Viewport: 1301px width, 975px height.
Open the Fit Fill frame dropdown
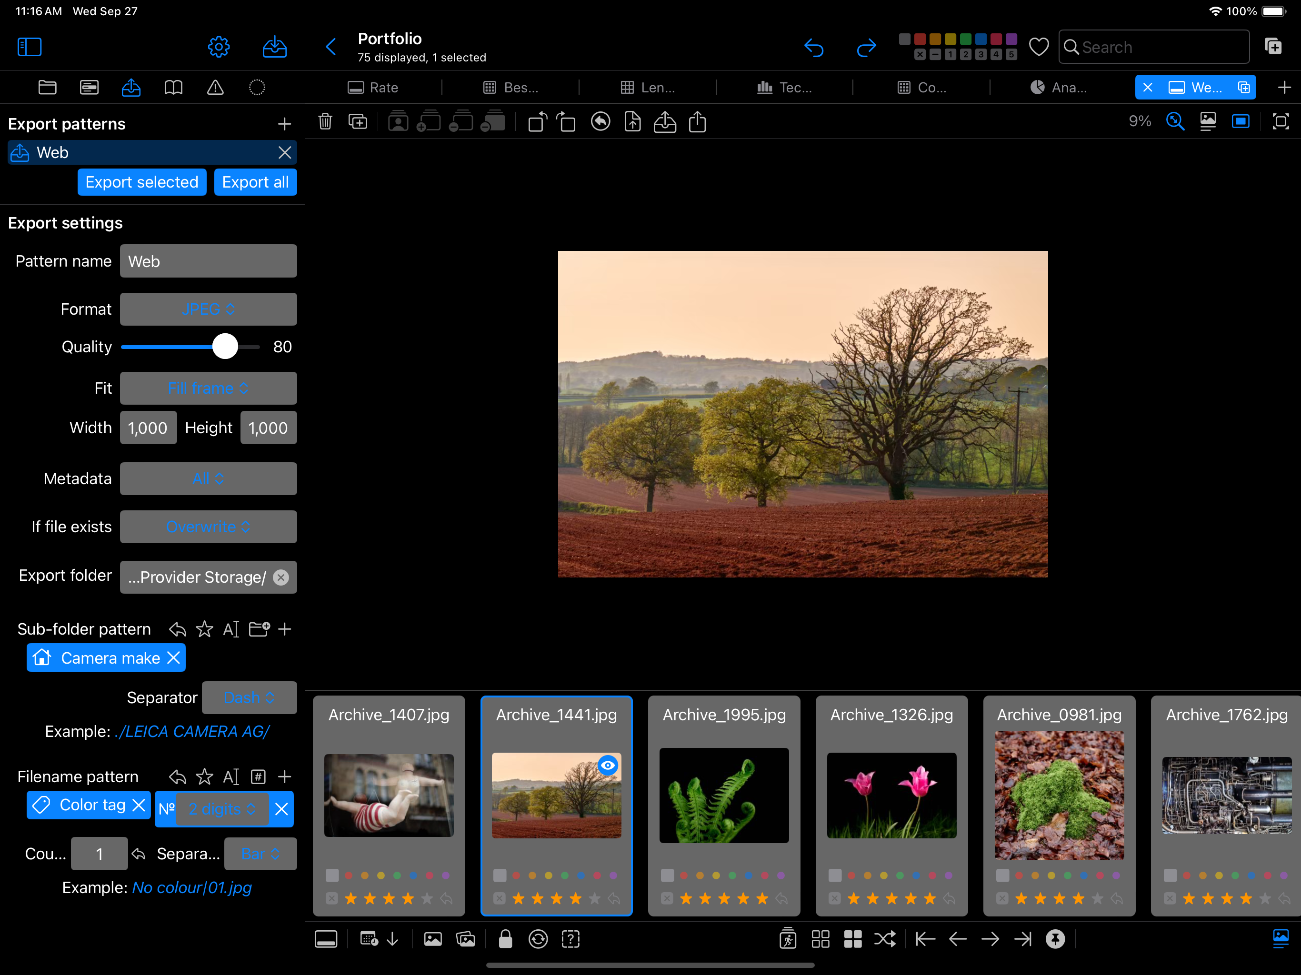click(208, 388)
